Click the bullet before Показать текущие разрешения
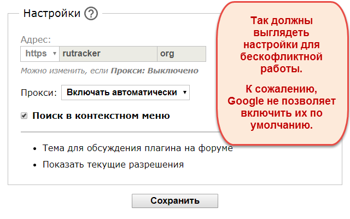Viewport: 350px width, 219px height. point(34,165)
